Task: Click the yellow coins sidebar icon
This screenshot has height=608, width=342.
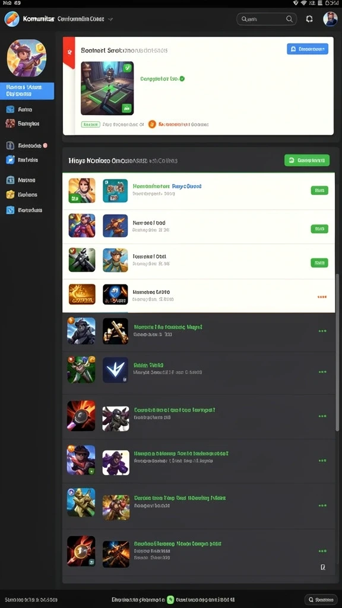Action: (x=11, y=195)
